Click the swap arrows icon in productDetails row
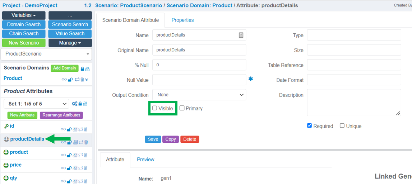The image size is (412, 185). pos(80,142)
